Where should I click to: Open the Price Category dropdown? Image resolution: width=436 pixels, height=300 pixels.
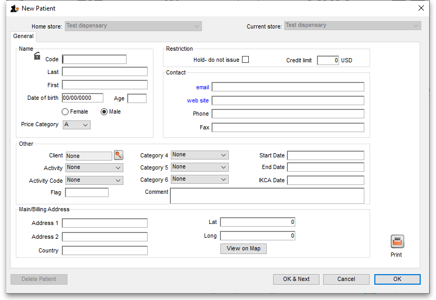coord(76,125)
